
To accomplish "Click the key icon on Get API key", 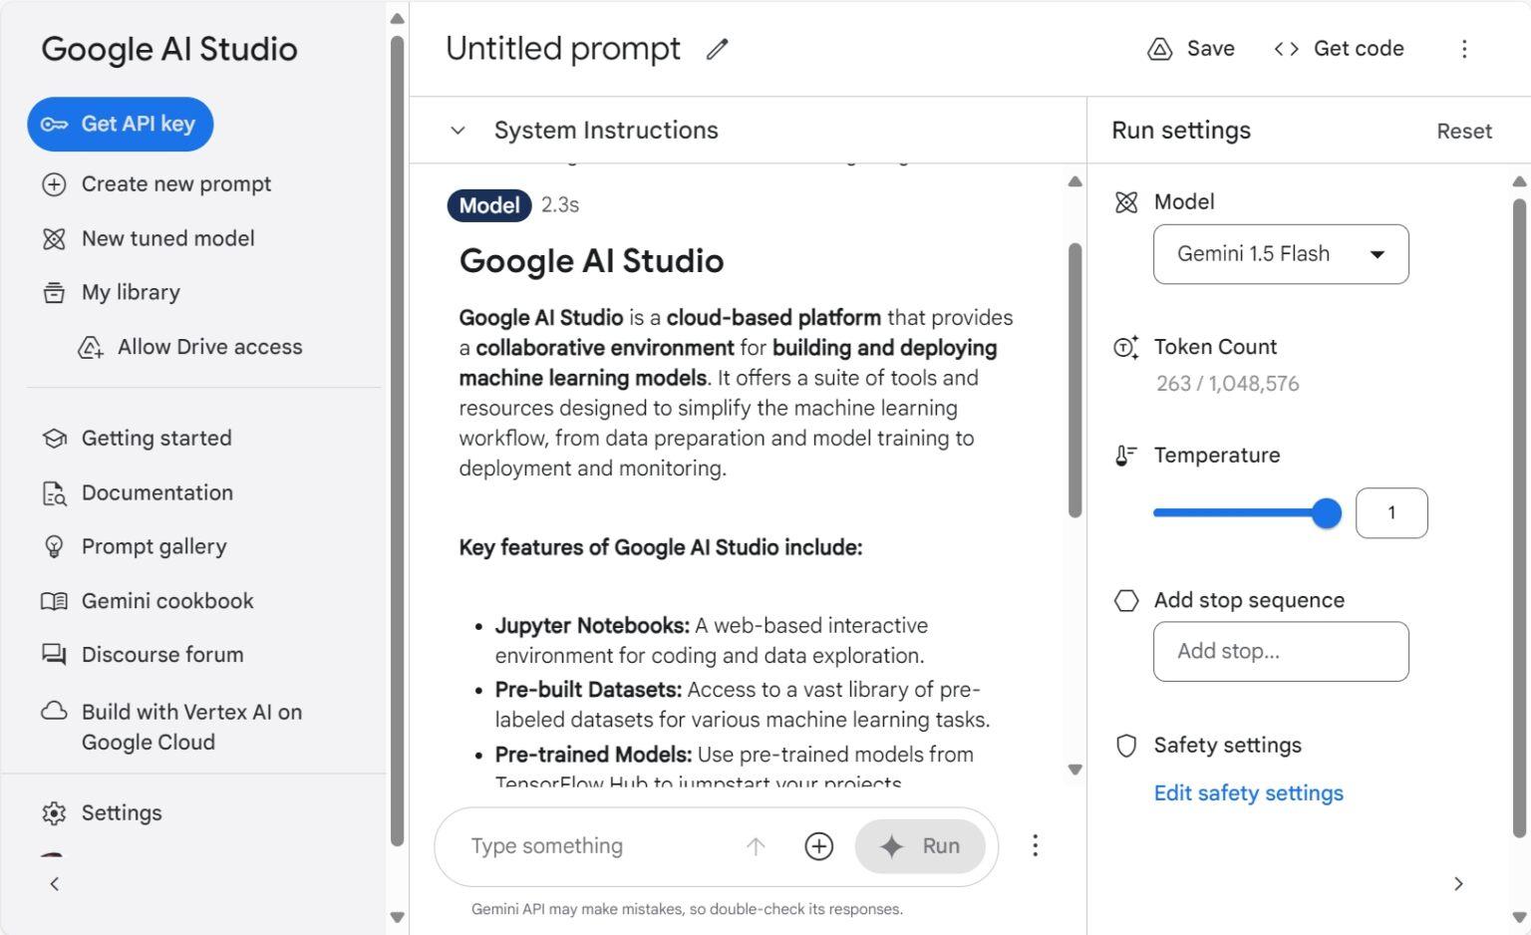I will [54, 125].
